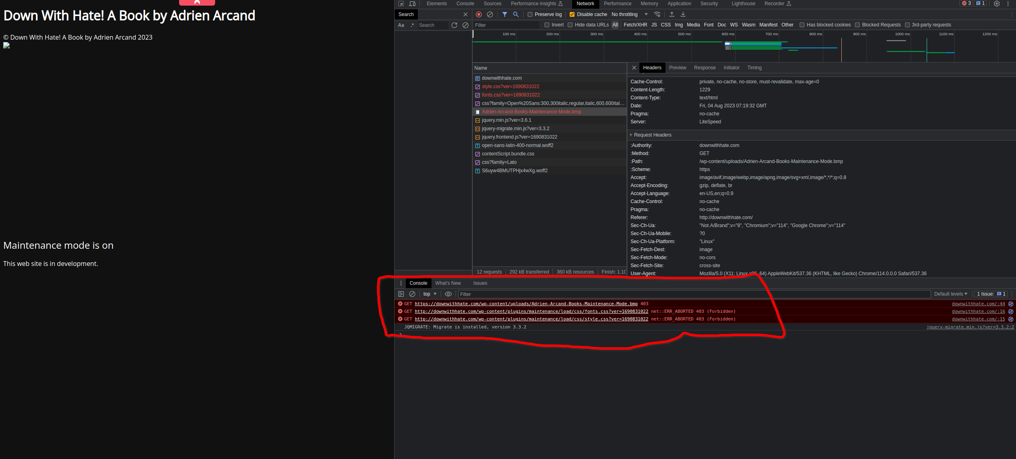Open the No throttling dropdown
Image resolution: width=1016 pixels, height=459 pixels.
pyautogui.click(x=630, y=14)
